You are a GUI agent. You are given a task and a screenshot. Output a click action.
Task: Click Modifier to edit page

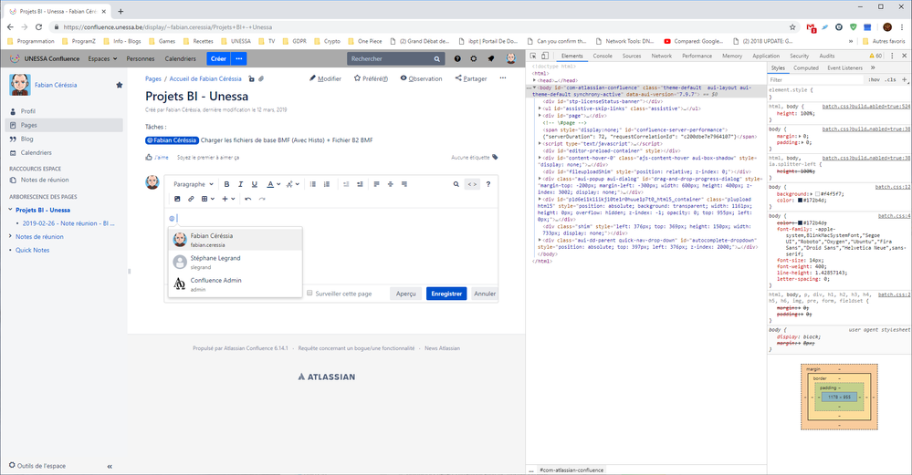pyautogui.click(x=325, y=78)
